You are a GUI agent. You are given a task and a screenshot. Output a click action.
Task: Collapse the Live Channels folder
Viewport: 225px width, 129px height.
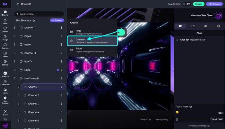pyautogui.click(x=21, y=78)
